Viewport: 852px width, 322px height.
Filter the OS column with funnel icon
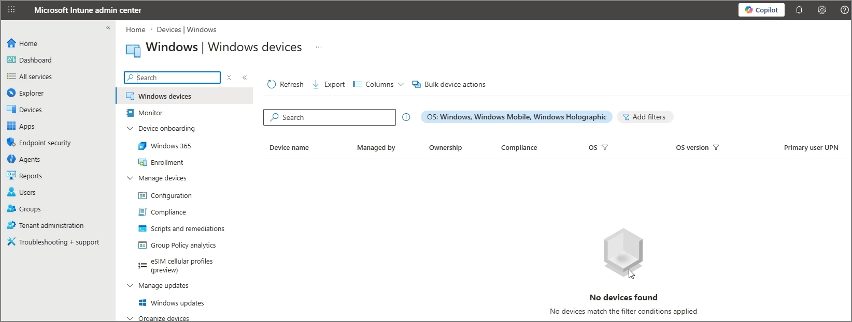[605, 147]
